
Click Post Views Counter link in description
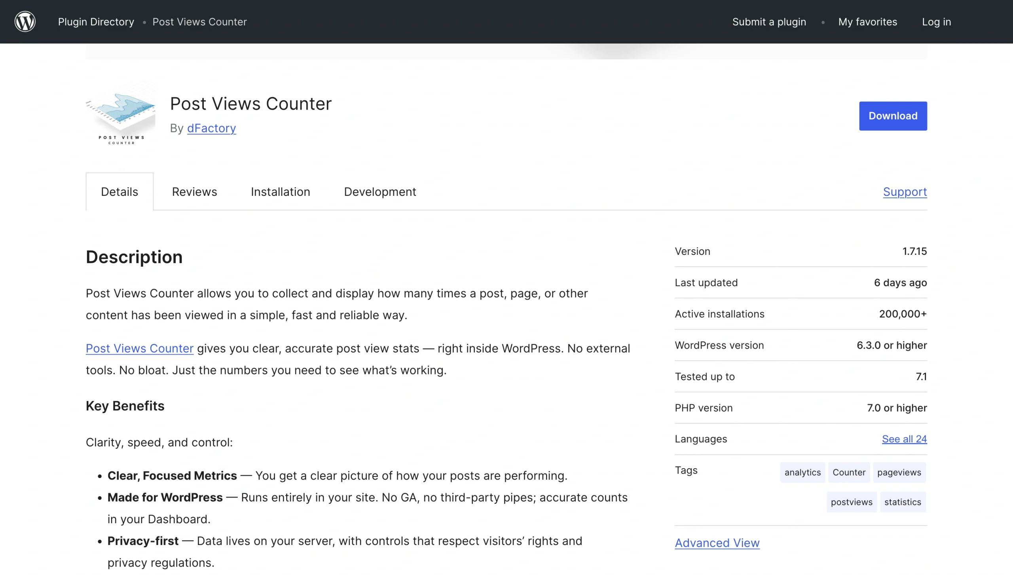click(139, 348)
